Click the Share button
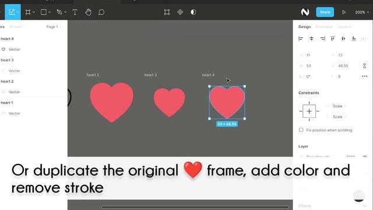 325,12
